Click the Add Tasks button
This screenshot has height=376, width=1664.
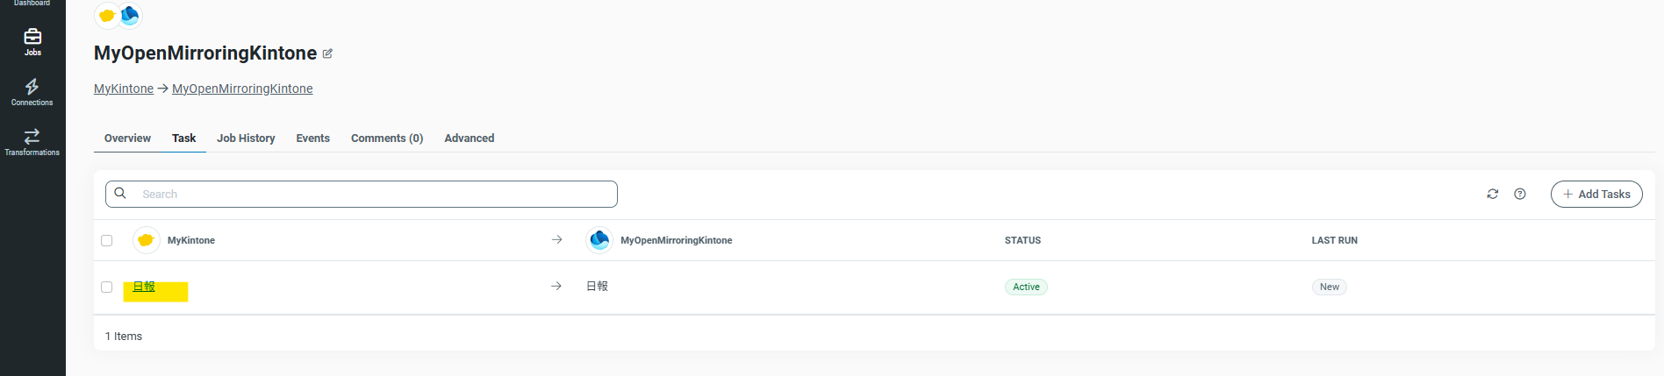[1596, 194]
